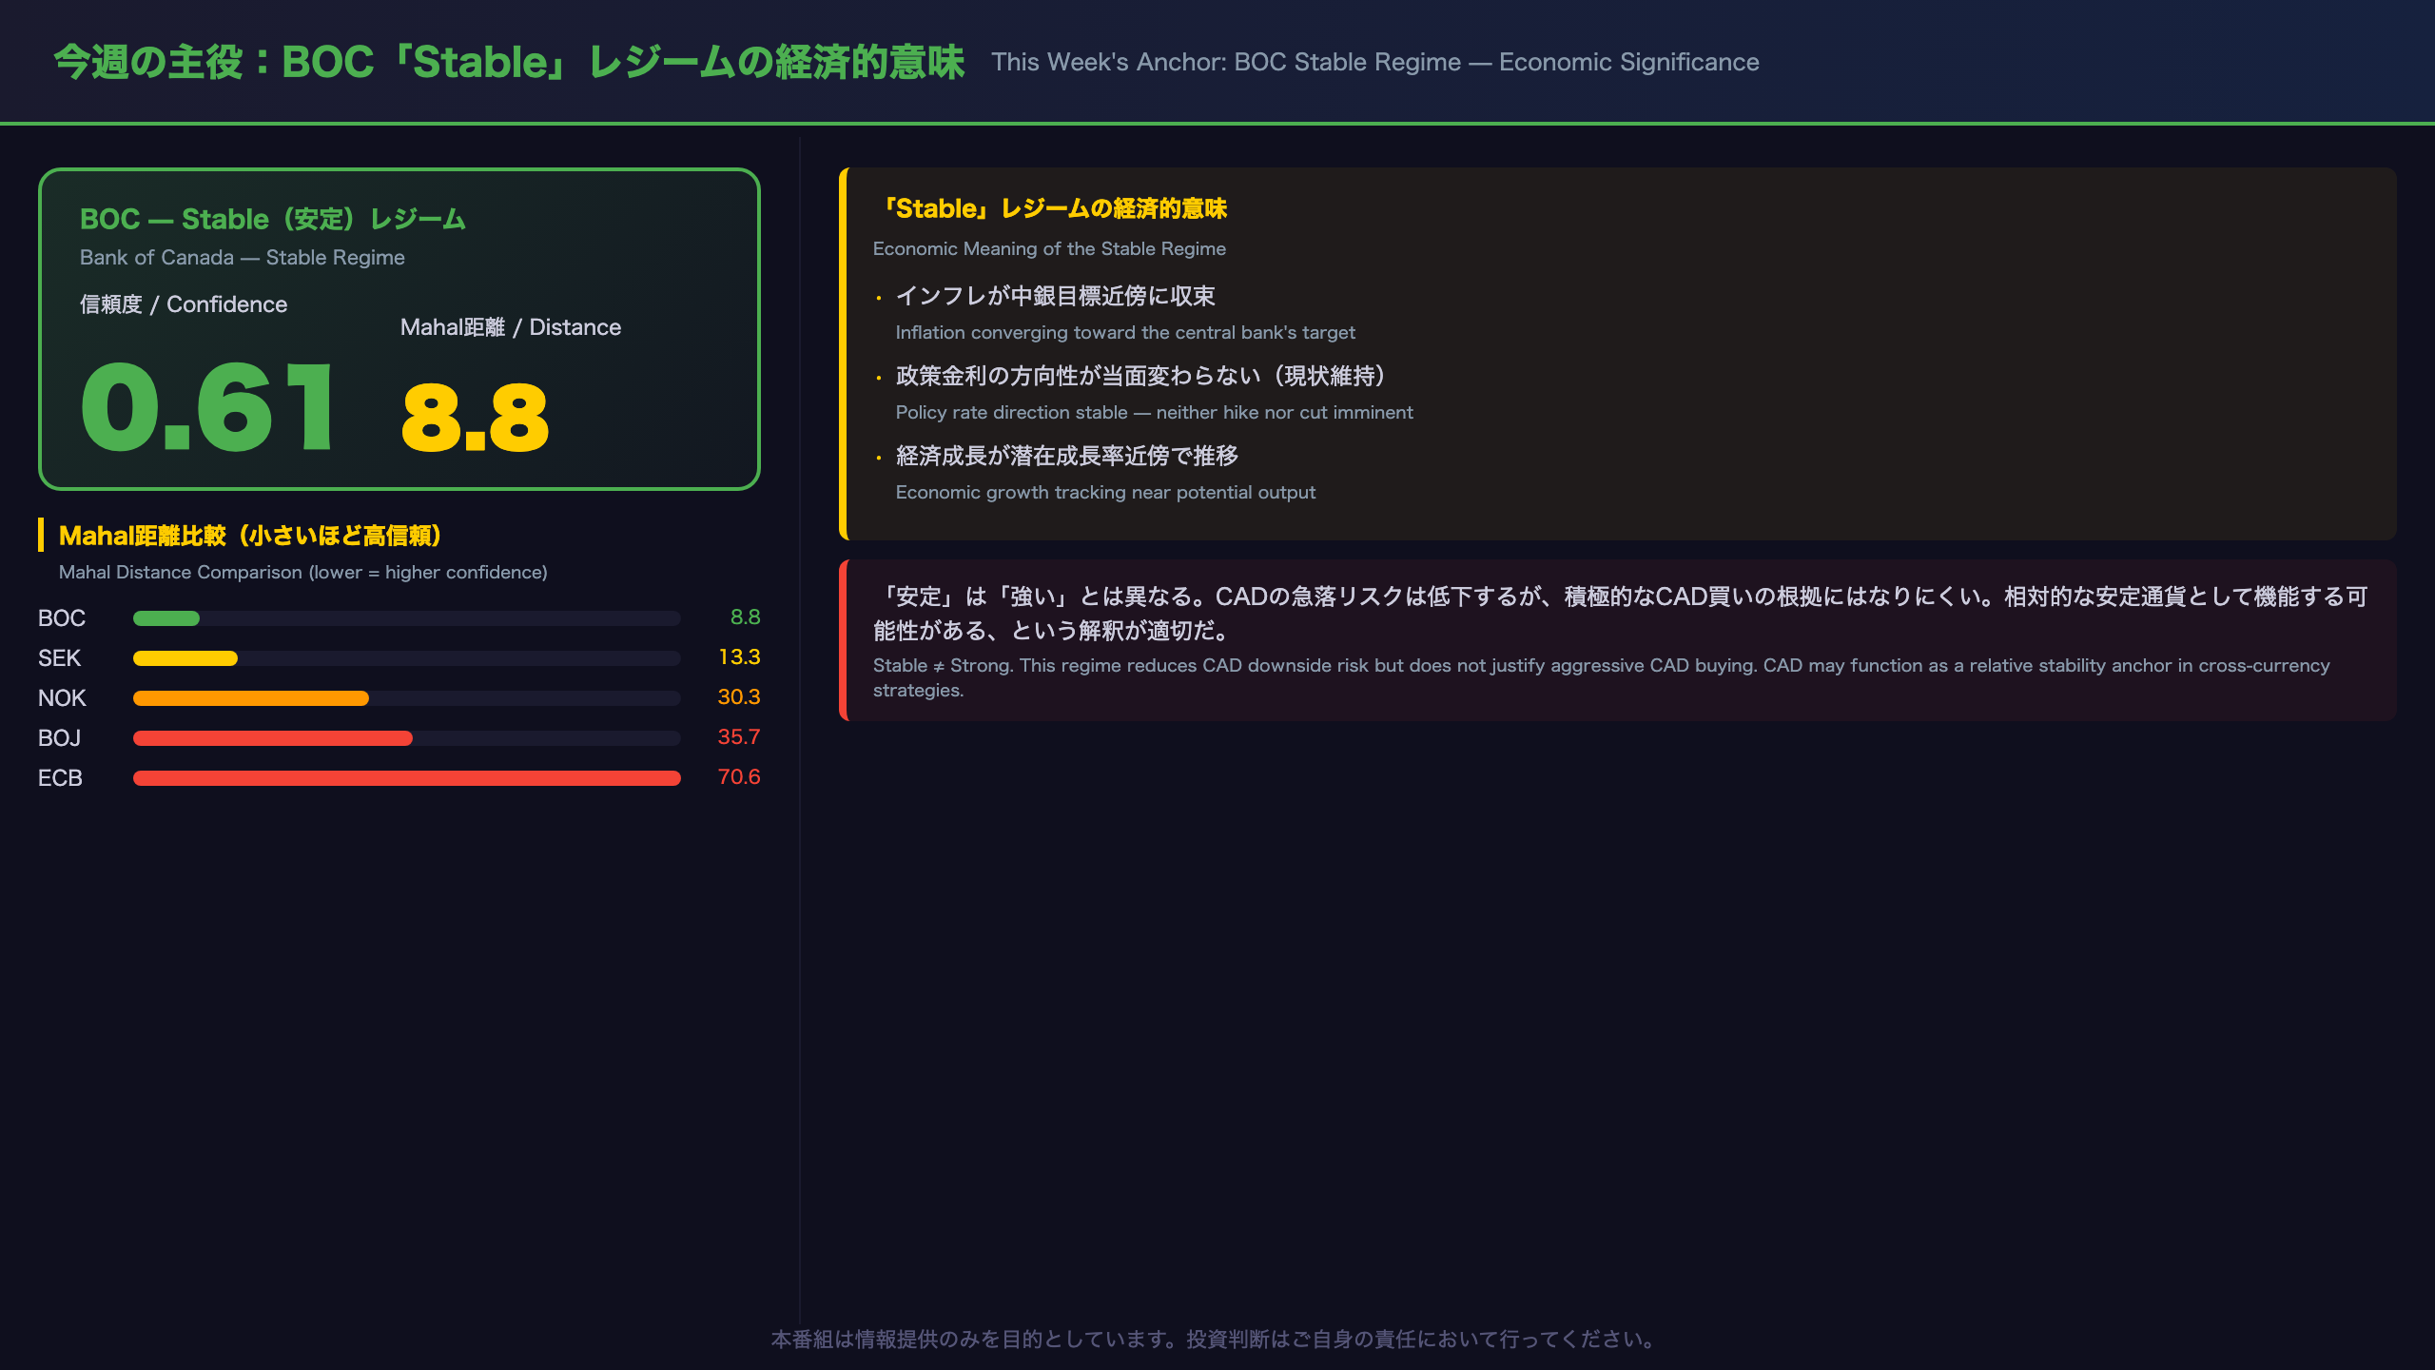The height and width of the screenshot is (1370, 2435).
Task: Click the Policy rate direction stable line
Action: click(x=1155, y=413)
